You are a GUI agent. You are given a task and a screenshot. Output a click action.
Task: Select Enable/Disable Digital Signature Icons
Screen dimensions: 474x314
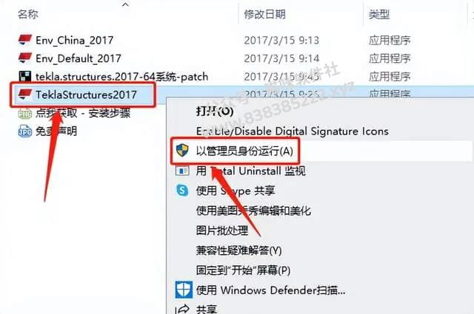pyautogui.click(x=293, y=132)
